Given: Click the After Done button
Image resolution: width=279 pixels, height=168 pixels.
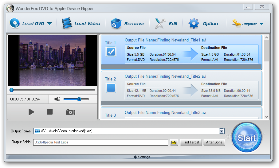Looking at the screenshot, I should (214, 143).
